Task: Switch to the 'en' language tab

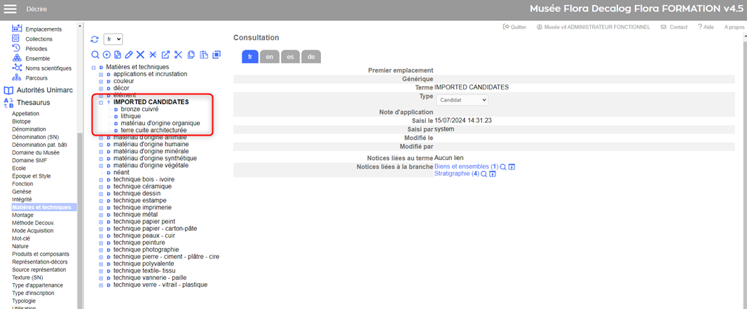Action: (269, 57)
